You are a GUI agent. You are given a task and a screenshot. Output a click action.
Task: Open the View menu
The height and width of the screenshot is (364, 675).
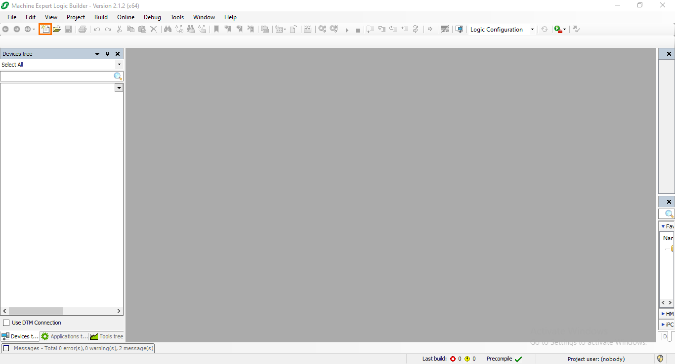coord(51,17)
